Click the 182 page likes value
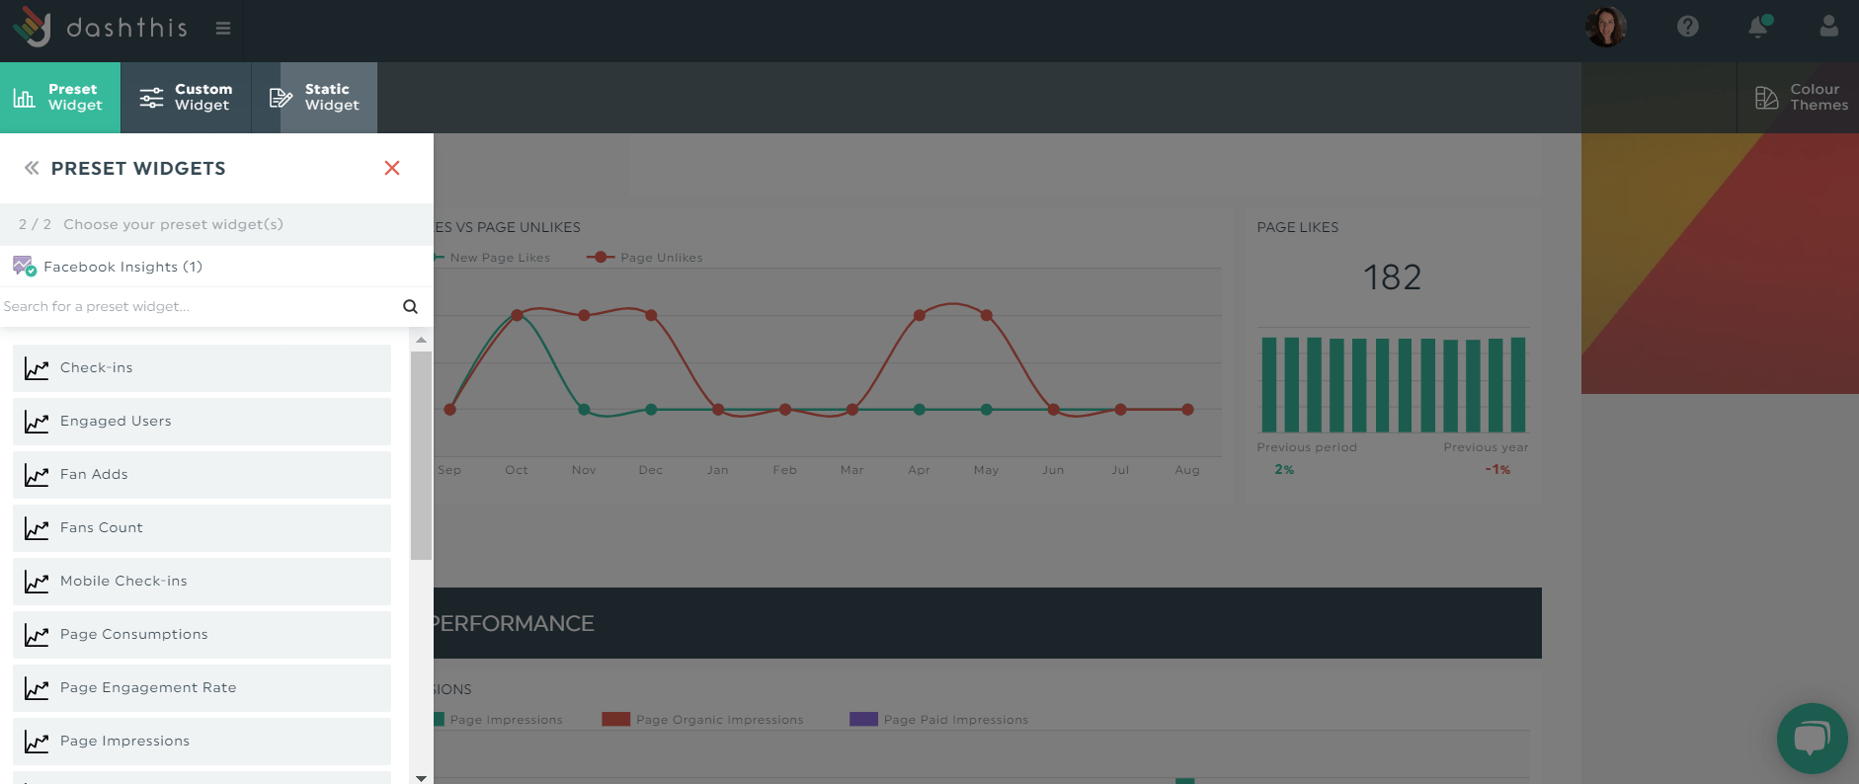Screen dimensions: 1859x784 1392,277
